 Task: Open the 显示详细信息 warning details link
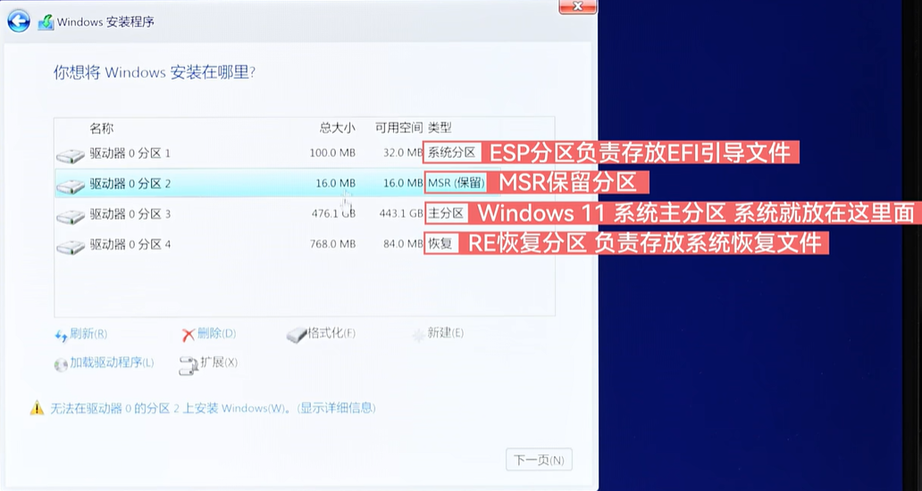pyautogui.click(x=337, y=408)
